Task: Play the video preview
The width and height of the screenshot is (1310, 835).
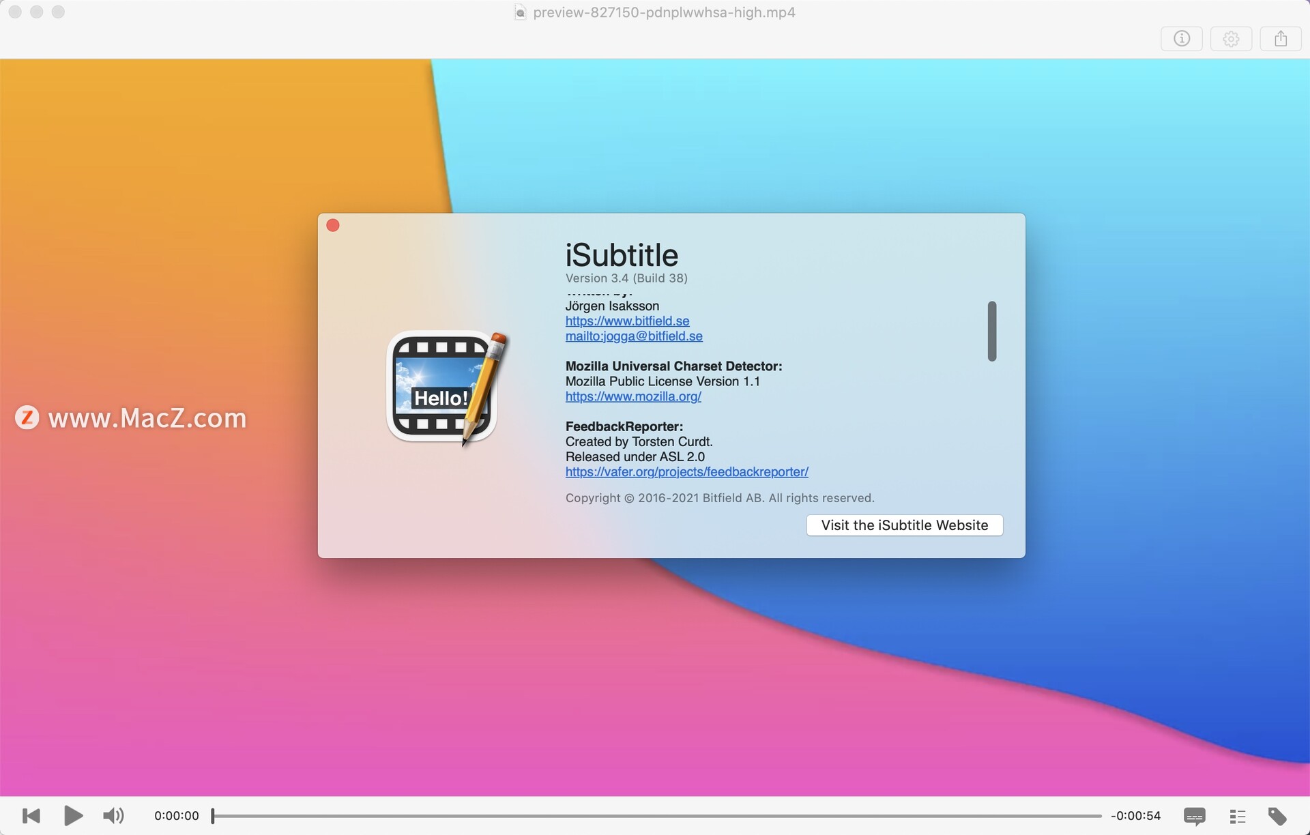Action: [73, 815]
